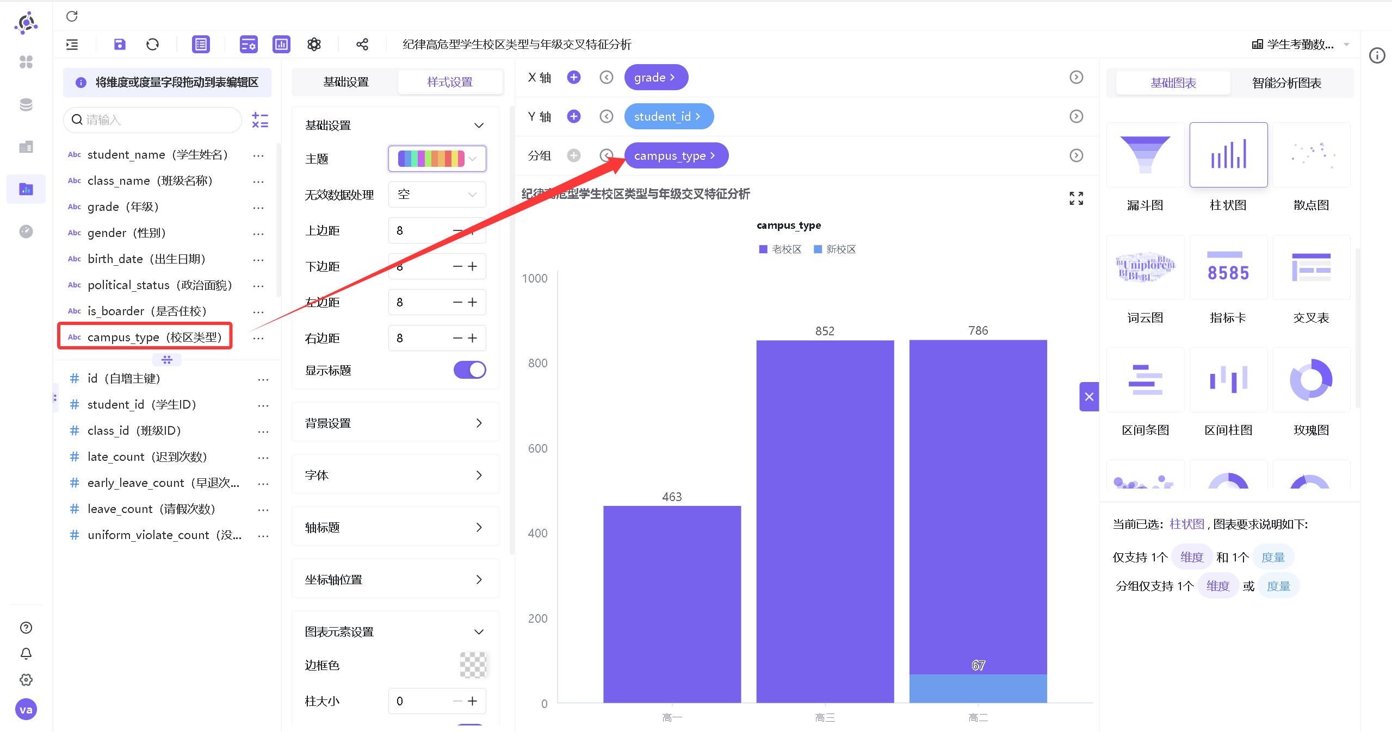
Task: Collapse the menu with the indent icon
Action: (72, 45)
